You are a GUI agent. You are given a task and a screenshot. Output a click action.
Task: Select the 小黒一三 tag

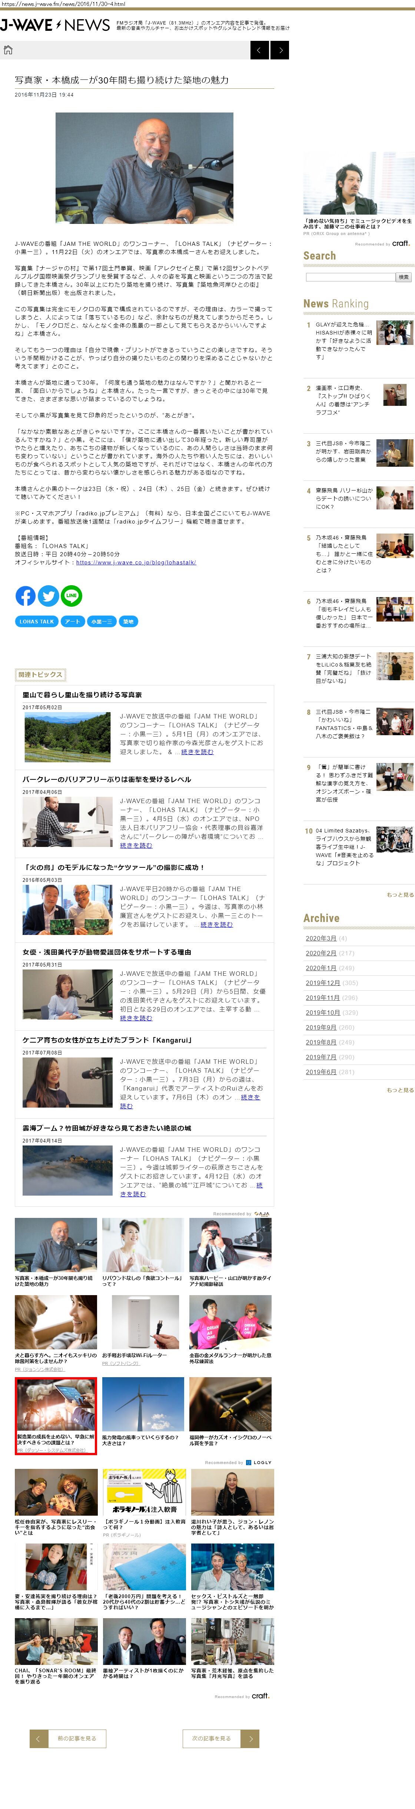pos(101,622)
